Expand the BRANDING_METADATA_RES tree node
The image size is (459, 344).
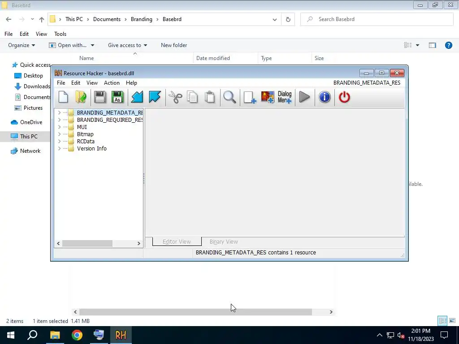click(x=59, y=112)
